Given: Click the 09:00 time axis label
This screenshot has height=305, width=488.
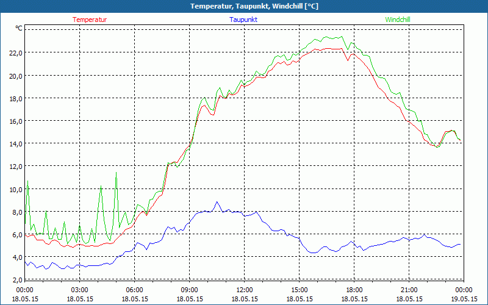Looking at the screenshot, I should (190, 290).
